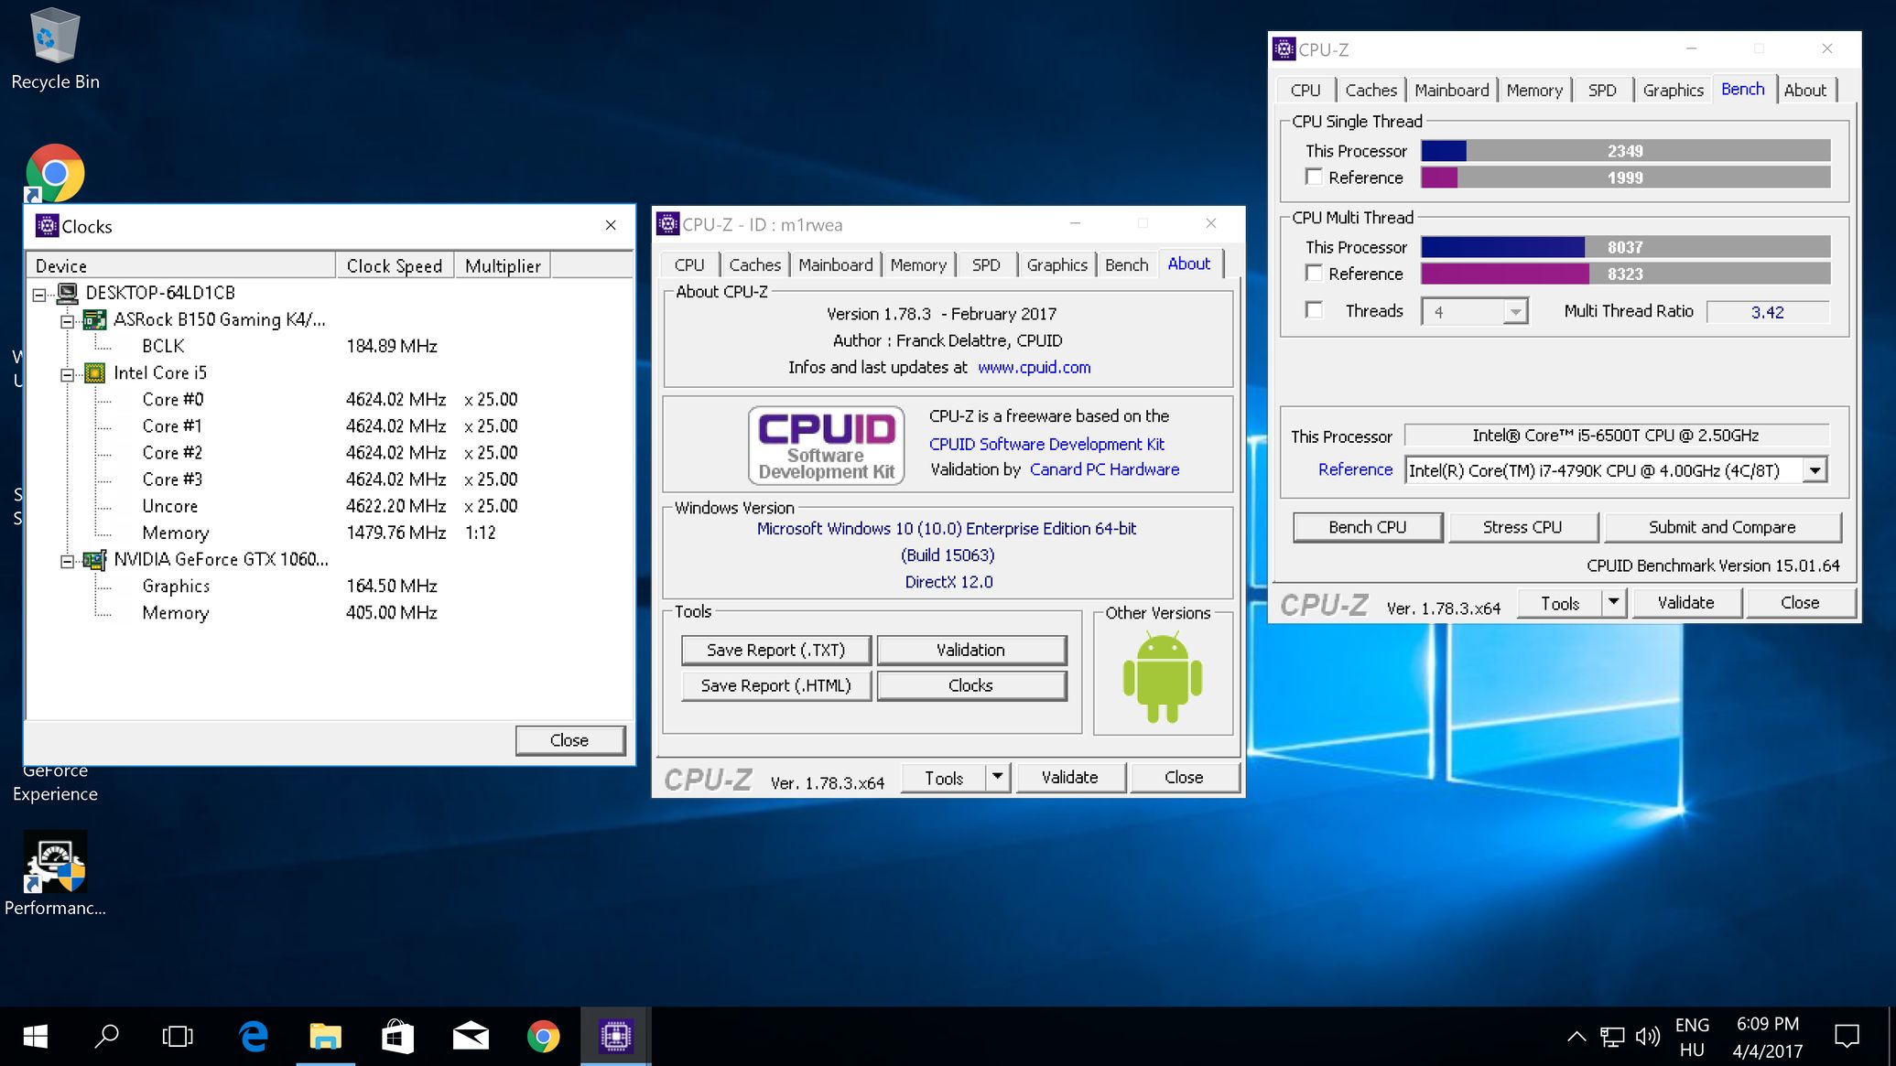The height and width of the screenshot is (1066, 1896).
Task: Open Mainboard tab in the About window
Action: [835, 264]
